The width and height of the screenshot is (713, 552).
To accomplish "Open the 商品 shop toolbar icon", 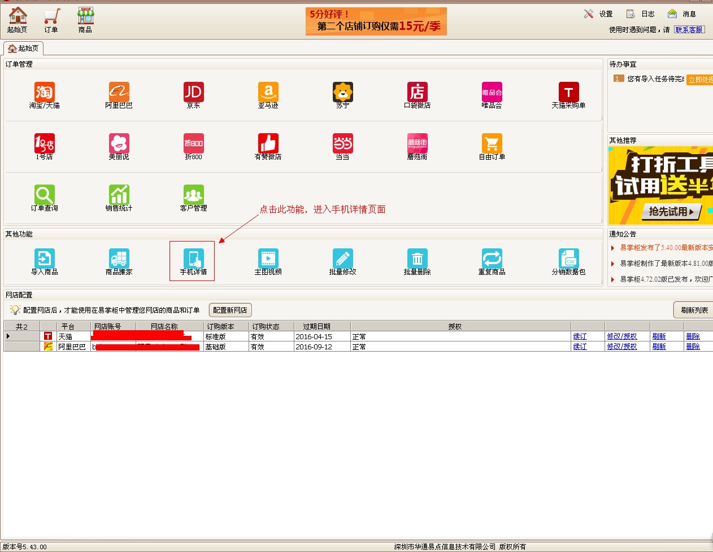I will (x=85, y=20).
